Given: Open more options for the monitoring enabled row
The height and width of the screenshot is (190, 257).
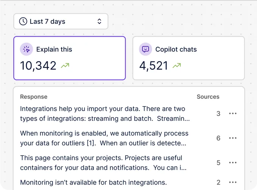Looking at the screenshot, I should coord(233,138).
